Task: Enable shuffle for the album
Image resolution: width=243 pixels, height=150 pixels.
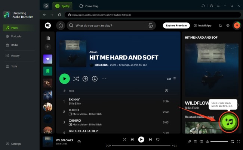Action: [76, 79]
